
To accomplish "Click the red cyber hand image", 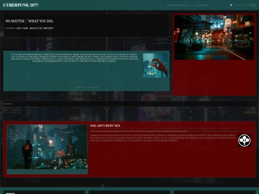I will pos(155,65).
